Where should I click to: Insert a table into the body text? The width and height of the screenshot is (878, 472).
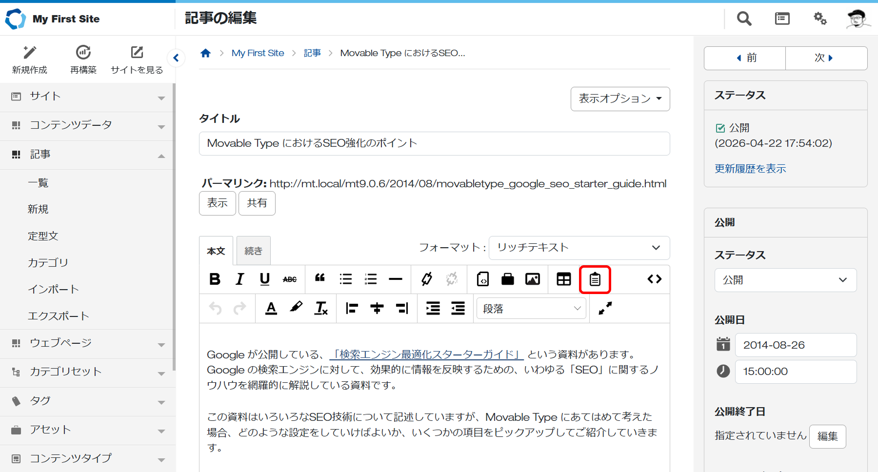[563, 279]
